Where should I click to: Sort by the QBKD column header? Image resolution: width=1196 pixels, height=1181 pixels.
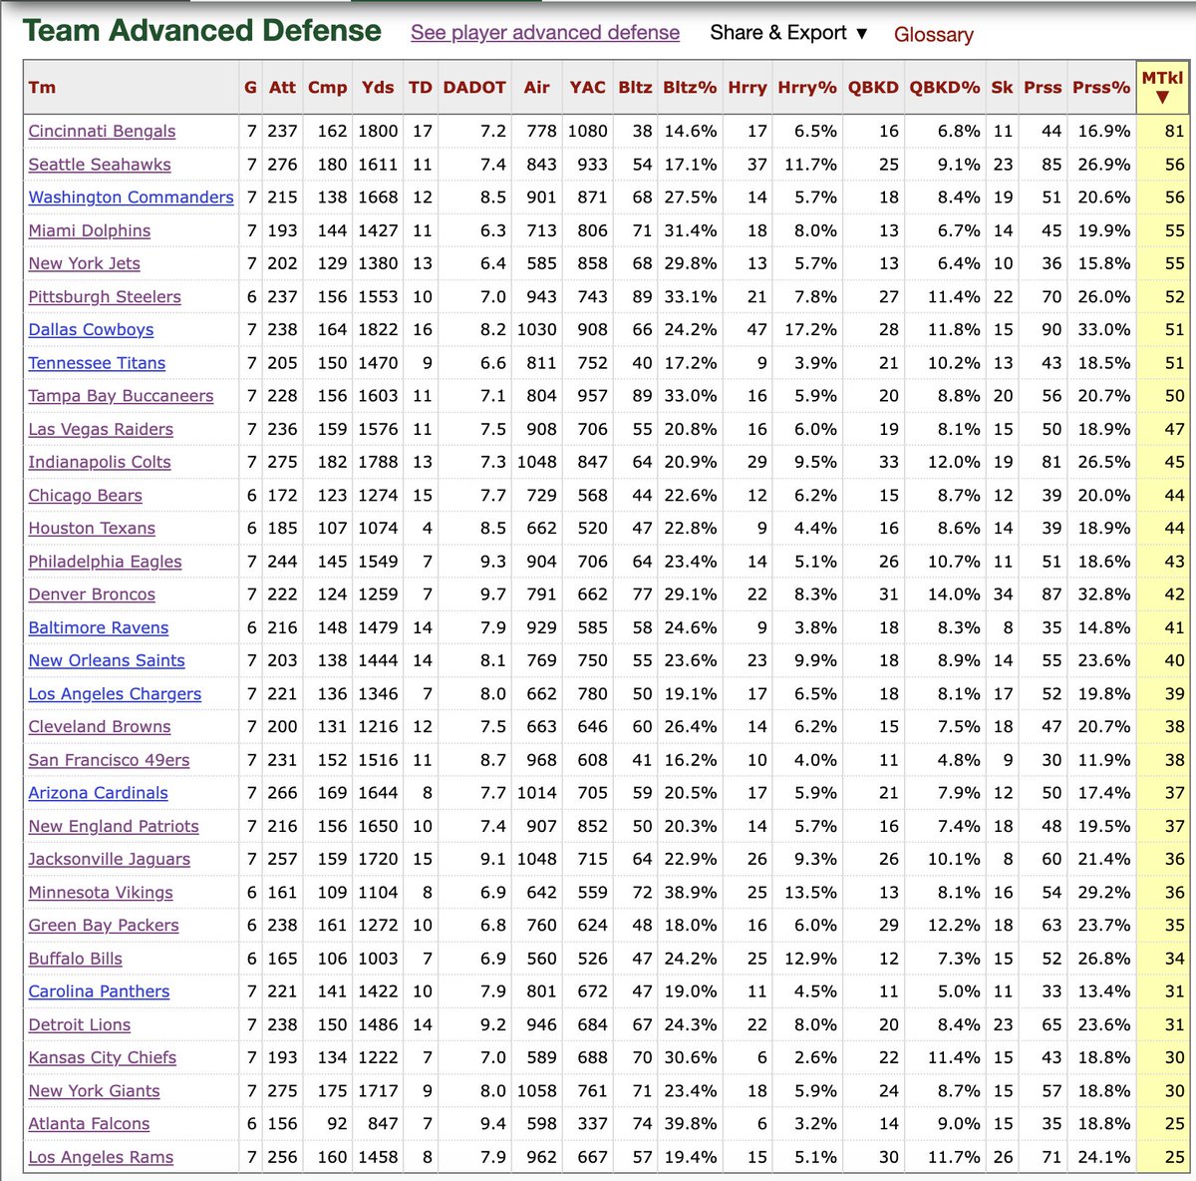coord(873,87)
